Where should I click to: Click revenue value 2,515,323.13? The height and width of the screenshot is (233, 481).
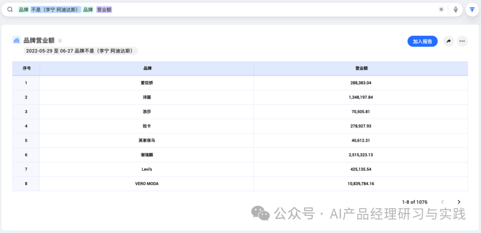[361, 155]
